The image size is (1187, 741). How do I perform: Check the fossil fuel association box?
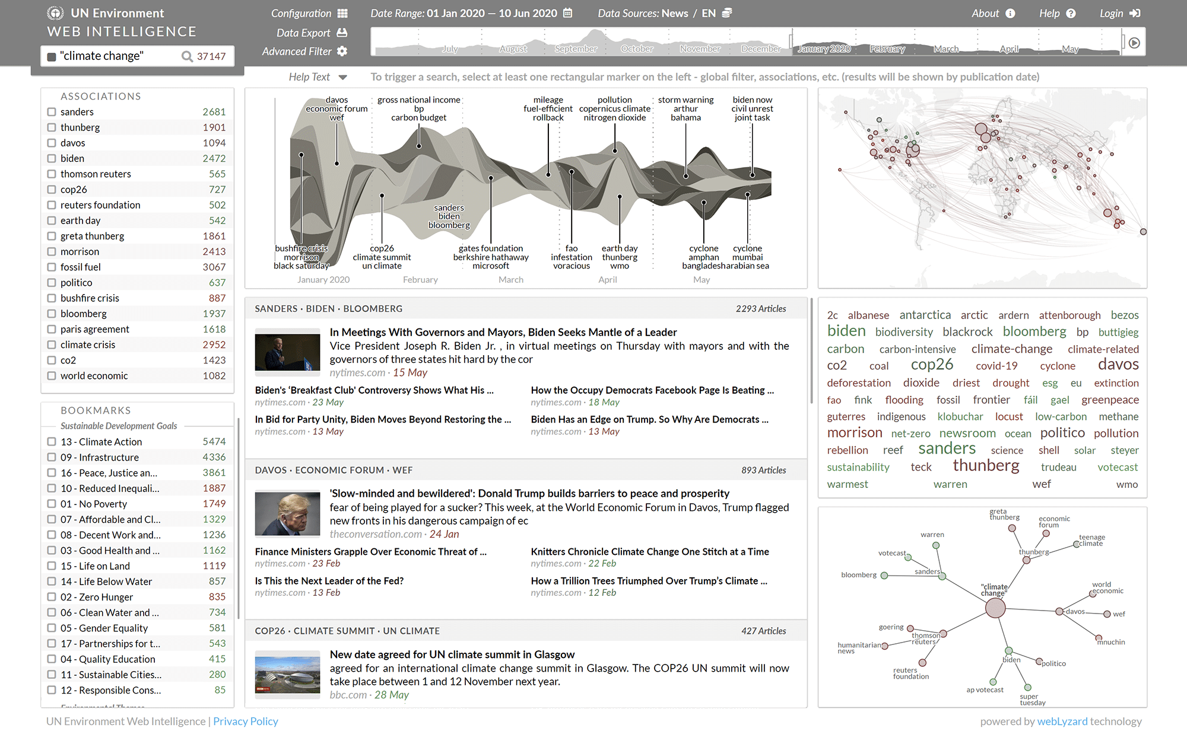52,267
